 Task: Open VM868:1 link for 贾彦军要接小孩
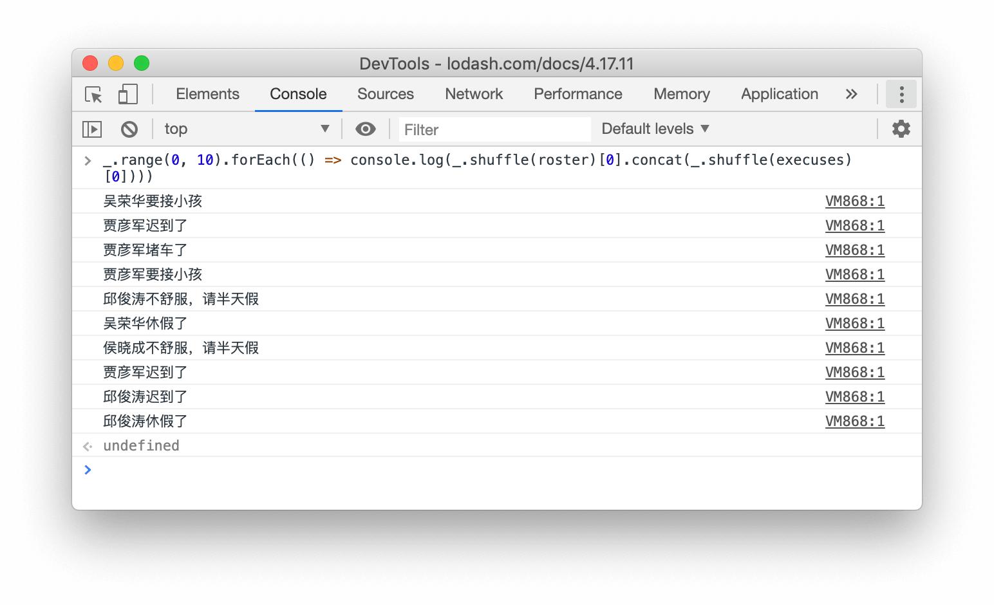[x=855, y=275]
